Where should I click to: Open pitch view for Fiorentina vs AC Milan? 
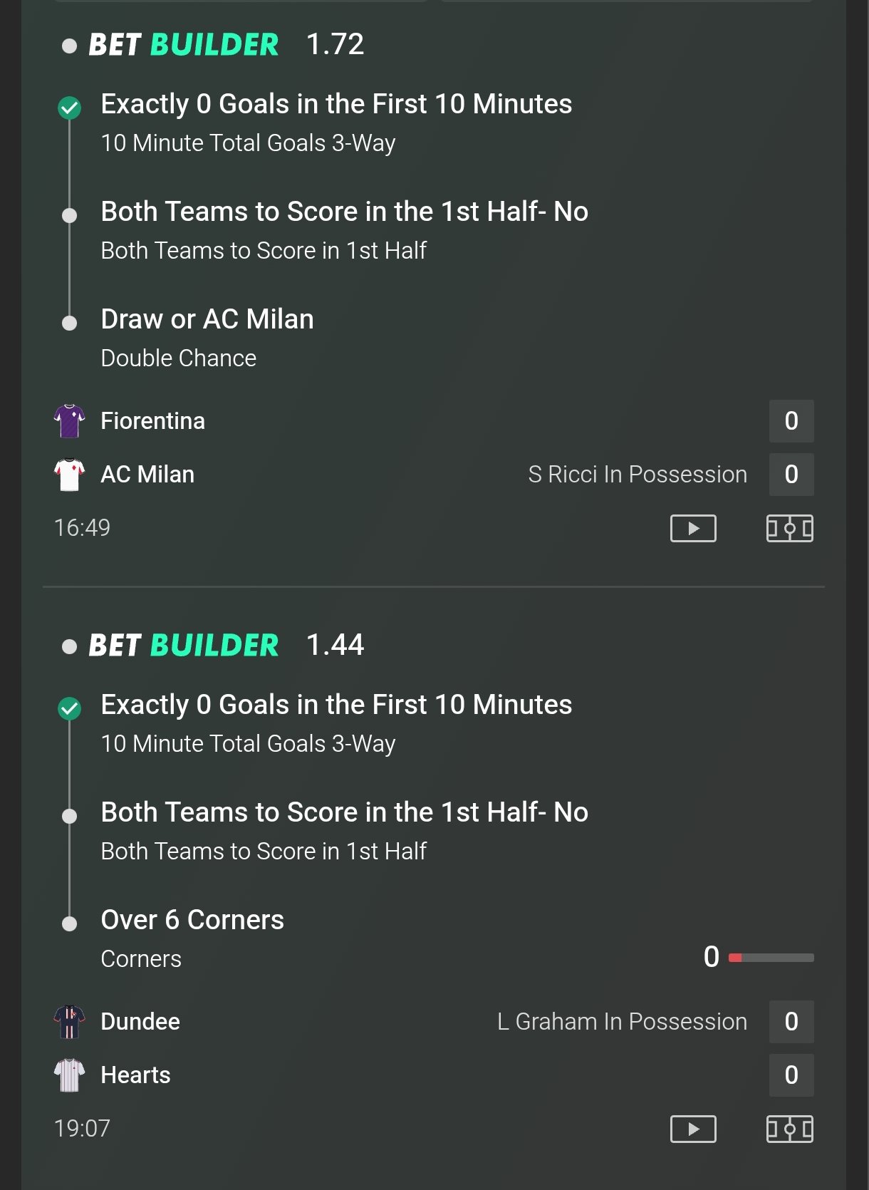click(x=789, y=528)
